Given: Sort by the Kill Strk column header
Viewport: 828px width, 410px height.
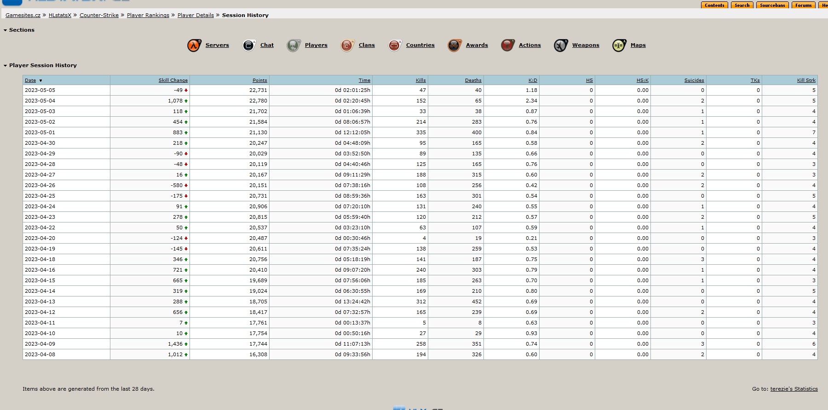Looking at the screenshot, I should pos(806,80).
